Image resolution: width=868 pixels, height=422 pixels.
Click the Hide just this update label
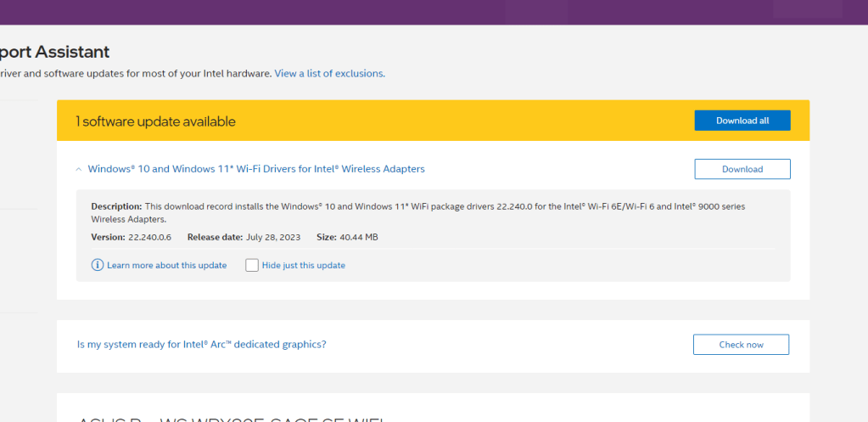(304, 265)
